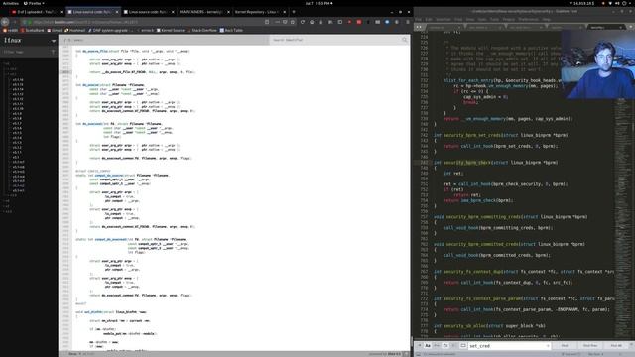Open Sublime Text Find menu
The image size is (635, 357).
pos(458,19)
